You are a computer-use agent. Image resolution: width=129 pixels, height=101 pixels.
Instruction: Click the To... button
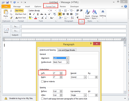click(16, 27)
